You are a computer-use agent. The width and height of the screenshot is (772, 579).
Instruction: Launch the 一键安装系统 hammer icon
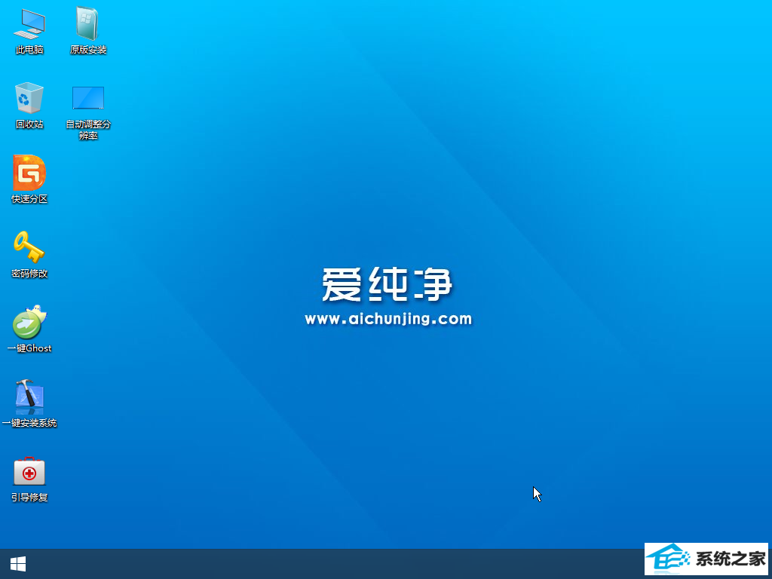click(29, 397)
